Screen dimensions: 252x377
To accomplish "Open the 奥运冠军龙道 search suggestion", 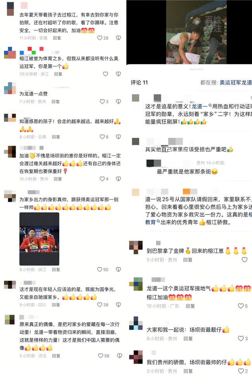I will pyautogui.click(x=236, y=82).
